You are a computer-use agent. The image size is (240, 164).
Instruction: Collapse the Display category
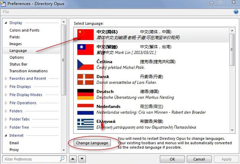(6, 23)
